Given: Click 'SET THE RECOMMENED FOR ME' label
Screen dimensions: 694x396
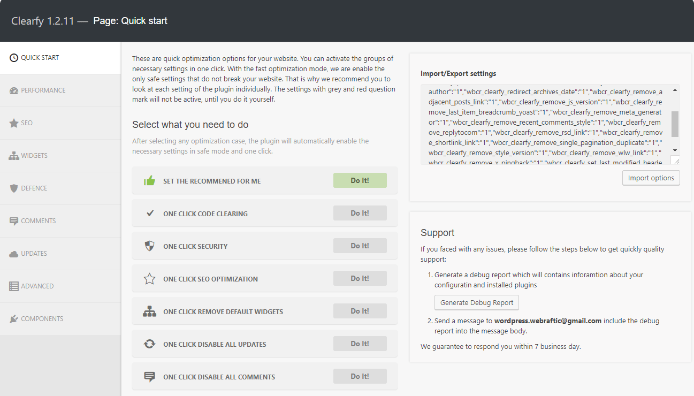Looking at the screenshot, I should [x=212, y=181].
